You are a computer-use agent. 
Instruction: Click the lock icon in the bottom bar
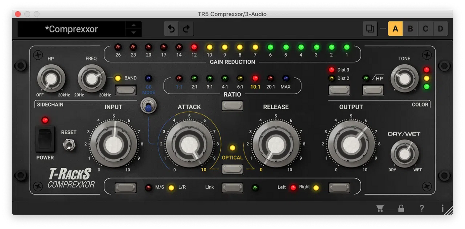tap(401, 208)
